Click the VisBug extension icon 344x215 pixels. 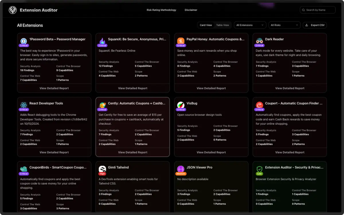[x=181, y=105]
